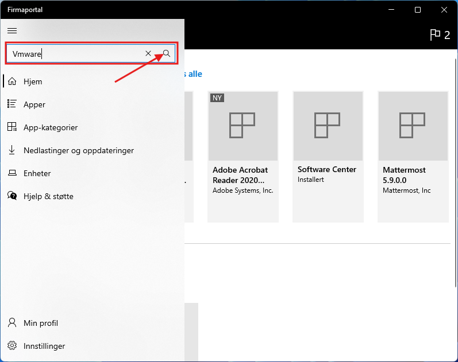The width and height of the screenshot is (458, 362).
Task: Click the vertical scrollbar on the right
Action: pyautogui.click(x=456, y=172)
